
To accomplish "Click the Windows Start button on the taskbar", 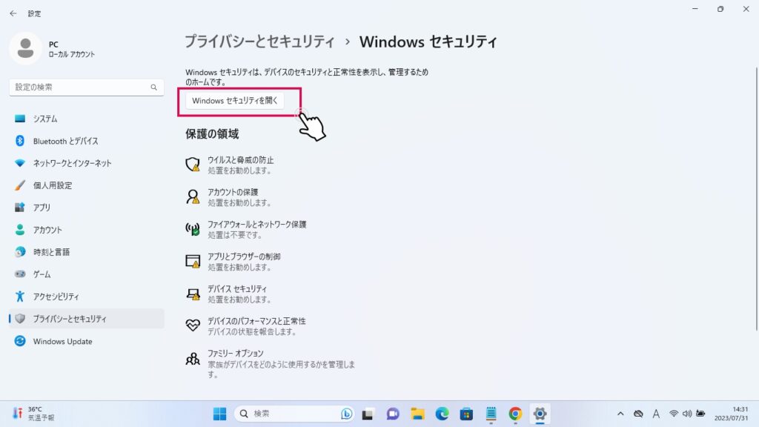I will [x=220, y=414].
